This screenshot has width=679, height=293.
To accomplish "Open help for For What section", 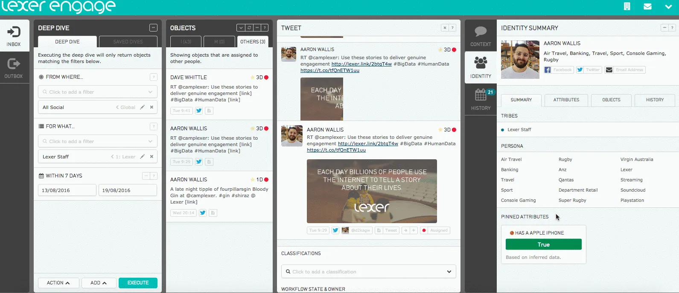I will [154, 126].
